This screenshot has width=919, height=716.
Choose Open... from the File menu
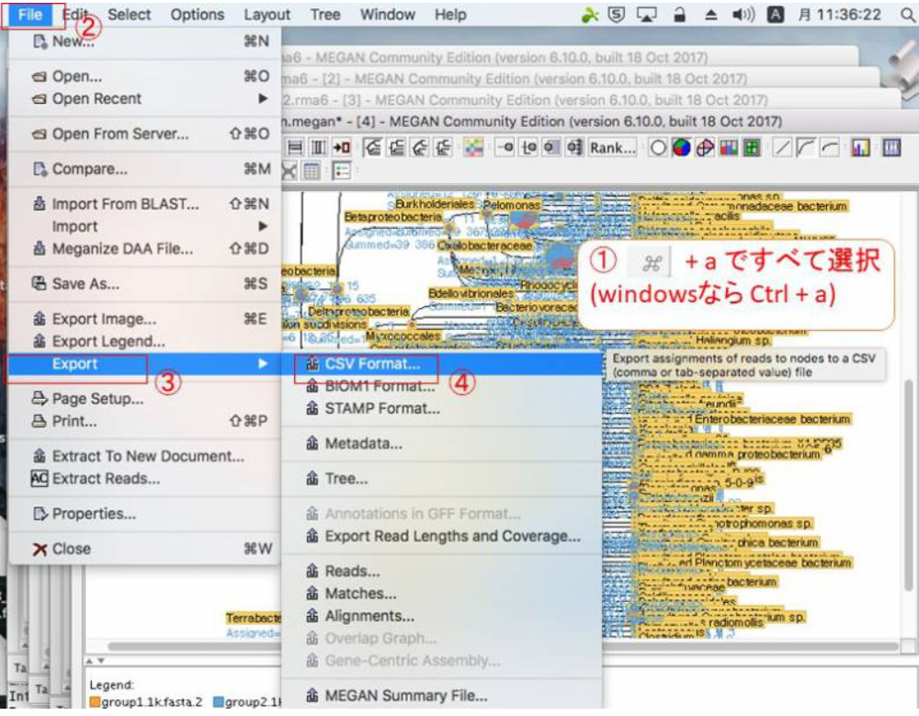[145, 76]
